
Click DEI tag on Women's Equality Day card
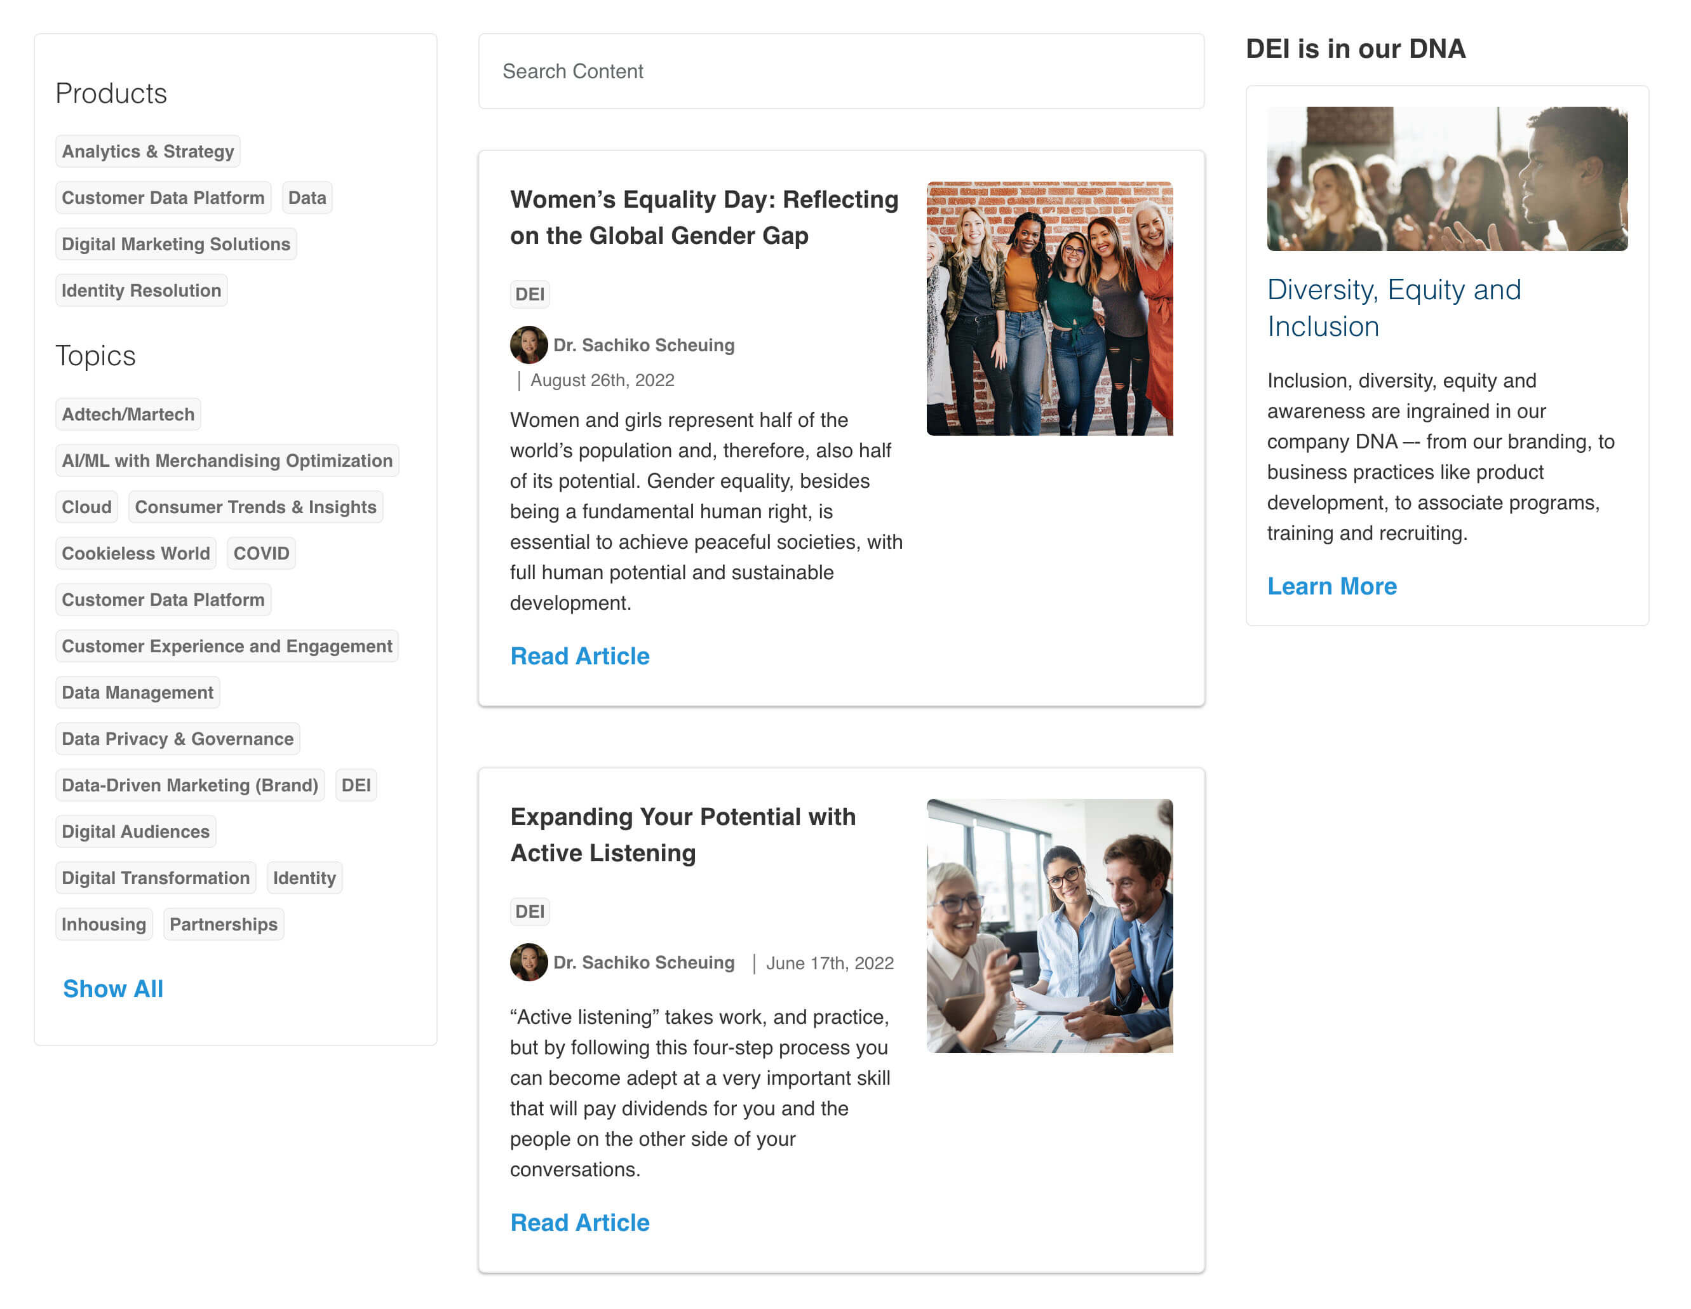(530, 295)
